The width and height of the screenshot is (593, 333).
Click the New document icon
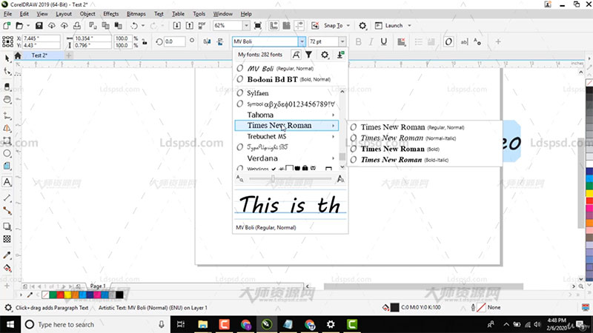click(7, 26)
